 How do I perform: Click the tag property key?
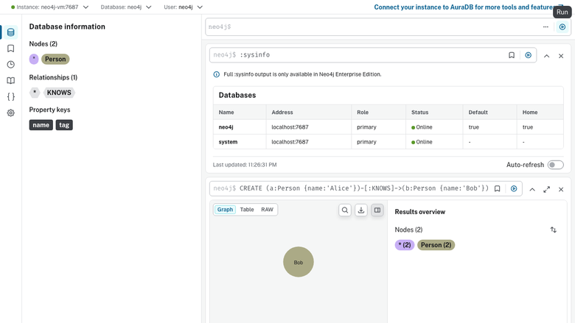[x=64, y=125]
